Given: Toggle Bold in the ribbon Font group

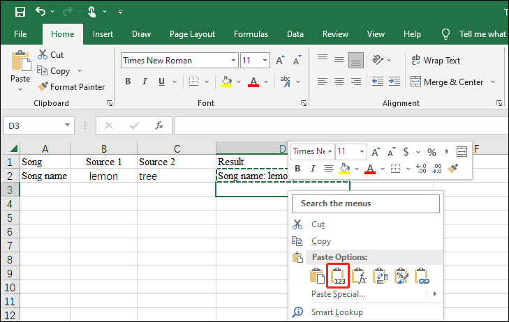Looking at the screenshot, I should pyautogui.click(x=128, y=82).
